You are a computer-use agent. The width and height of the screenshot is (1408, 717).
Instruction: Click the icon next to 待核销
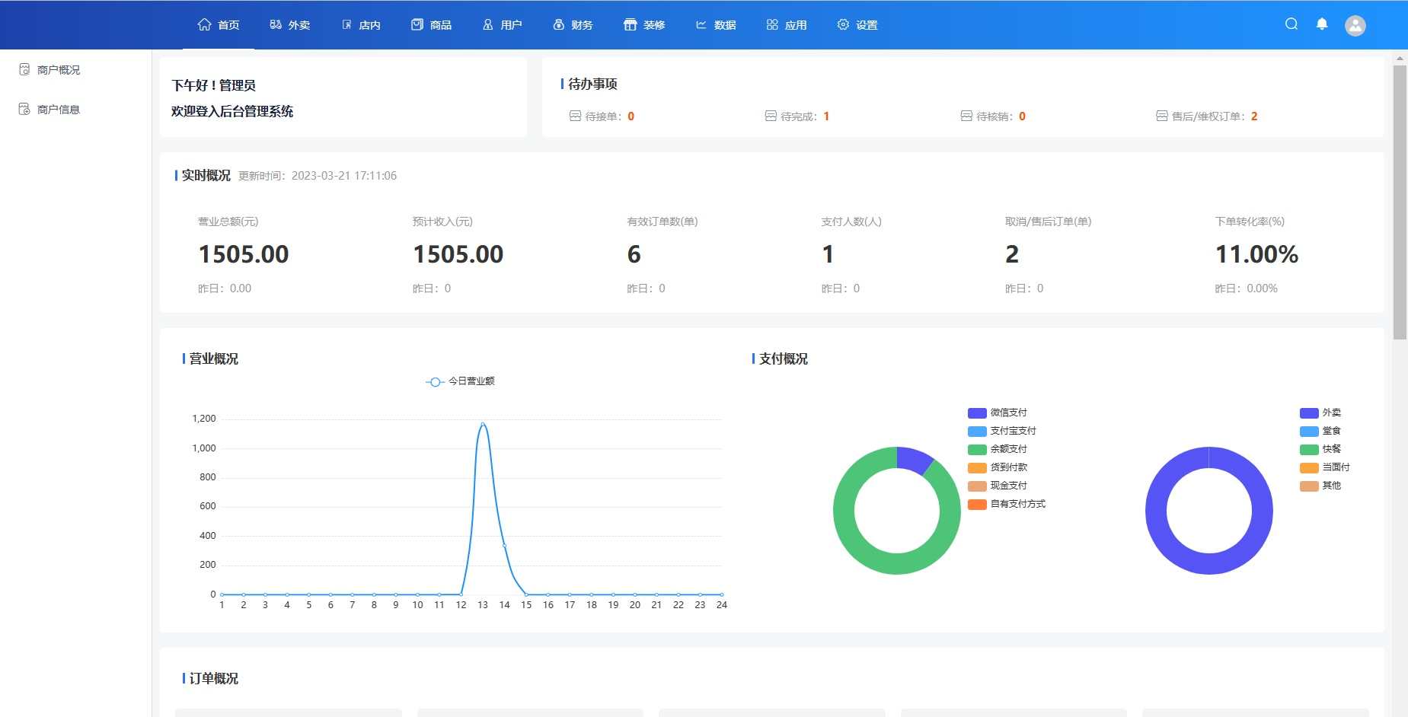966,116
